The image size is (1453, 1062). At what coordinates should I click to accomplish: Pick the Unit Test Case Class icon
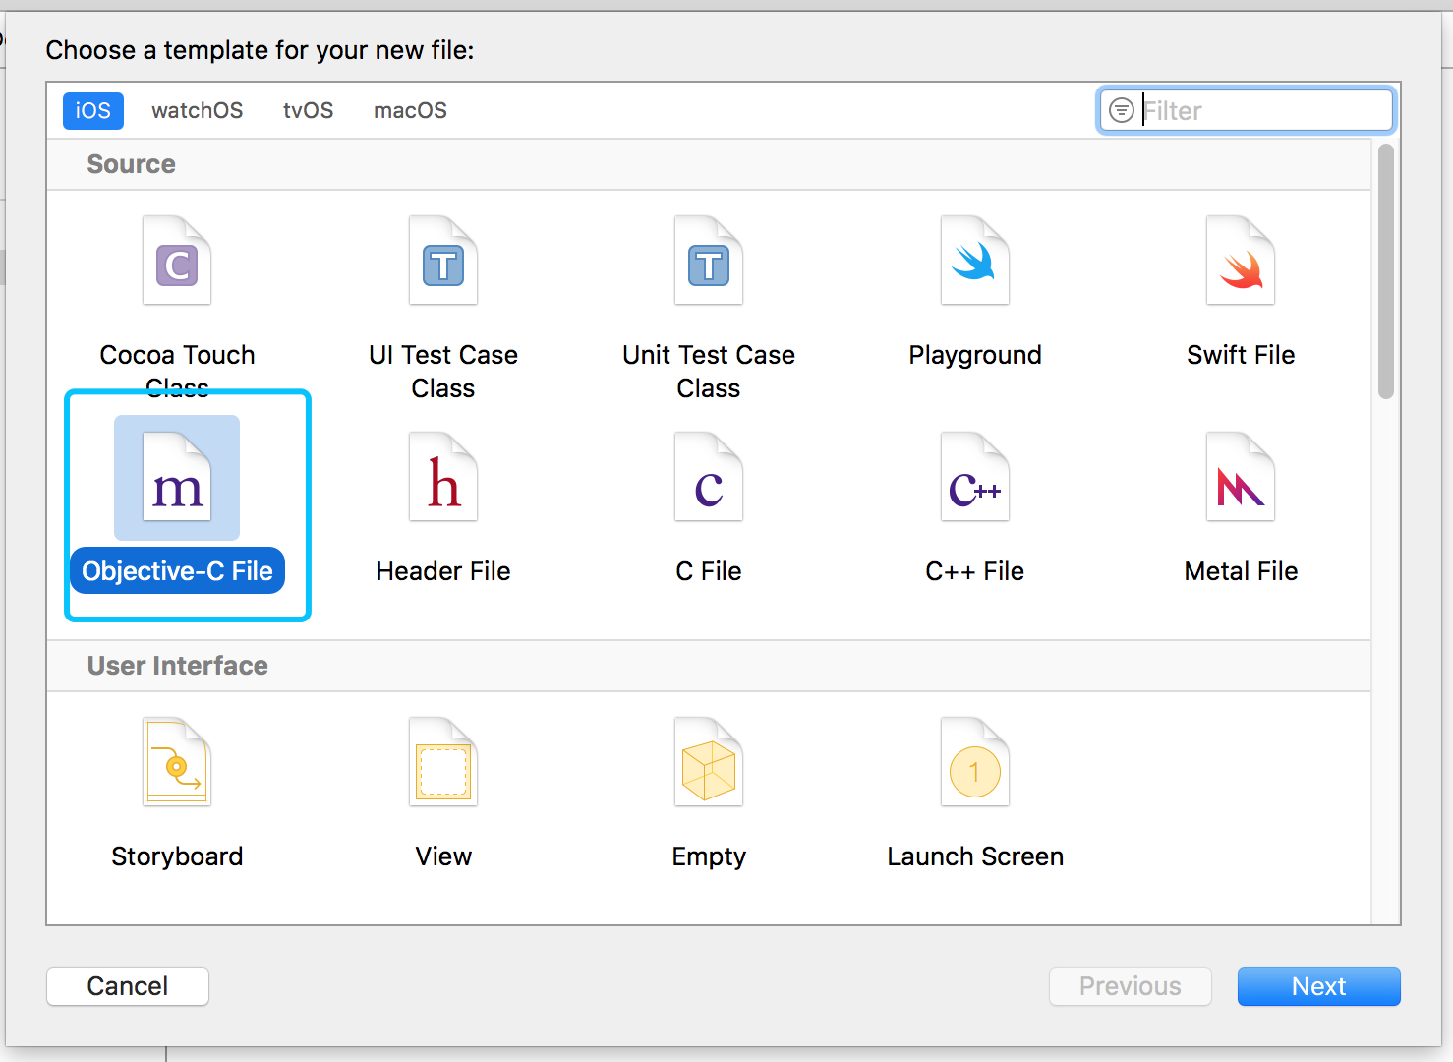tap(709, 261)
